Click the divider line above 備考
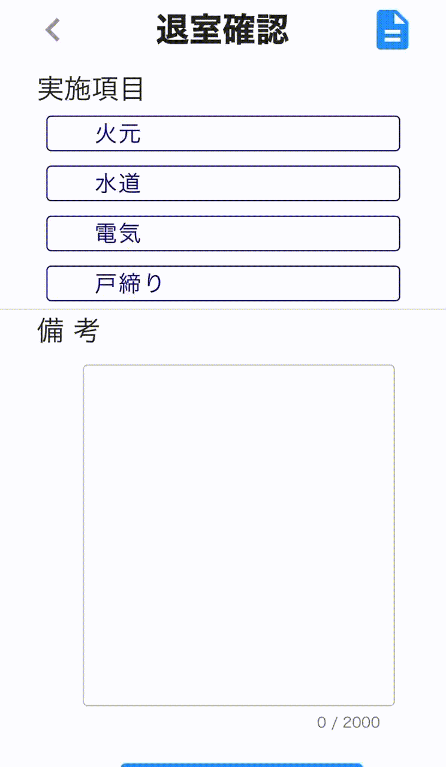The width and height of the screenshot is (446, 767). click(223, 309)
